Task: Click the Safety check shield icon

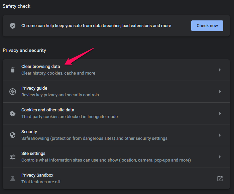Action: pos(13,26)
